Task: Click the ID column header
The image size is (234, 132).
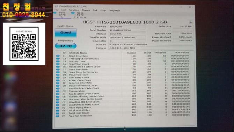Action: point(64,53)
